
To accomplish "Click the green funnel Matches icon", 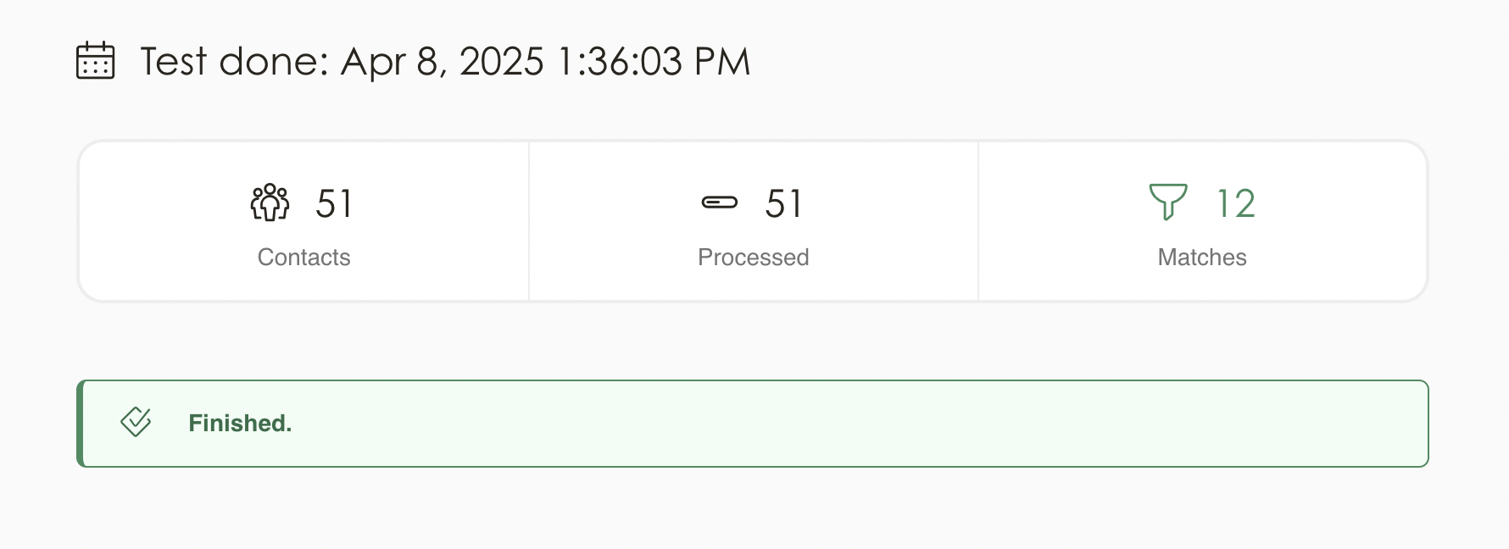I will tap(1167, 202).
